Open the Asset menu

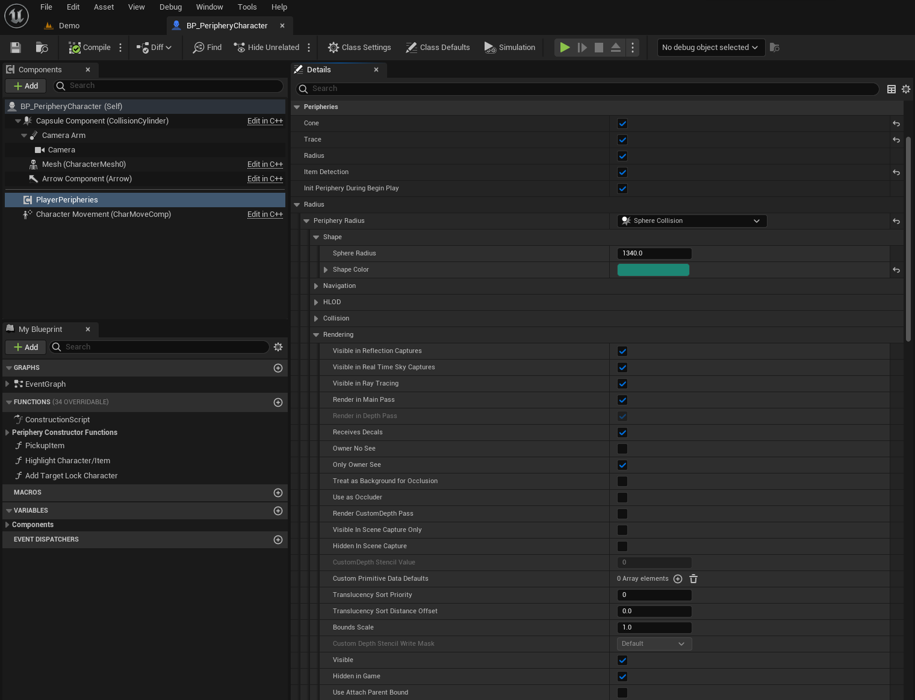coord(104,7)
